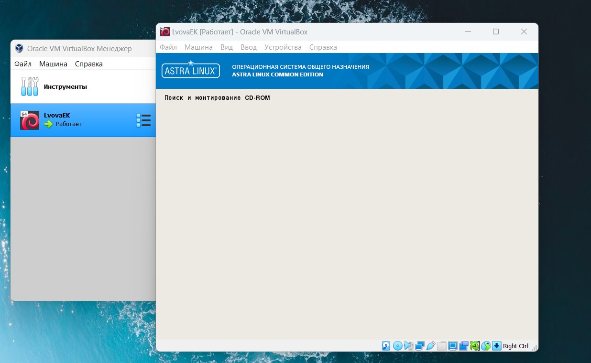Screen dimensions: 591x363
Task: Click the hard disk activity status icon
Action: pyautogui.click(x=386, y=346)
